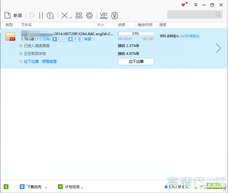The width and height of the screenshot is (228, 193).
Task: Open the scheduled timer icon in the toolbar
Action: pos(50,15)
